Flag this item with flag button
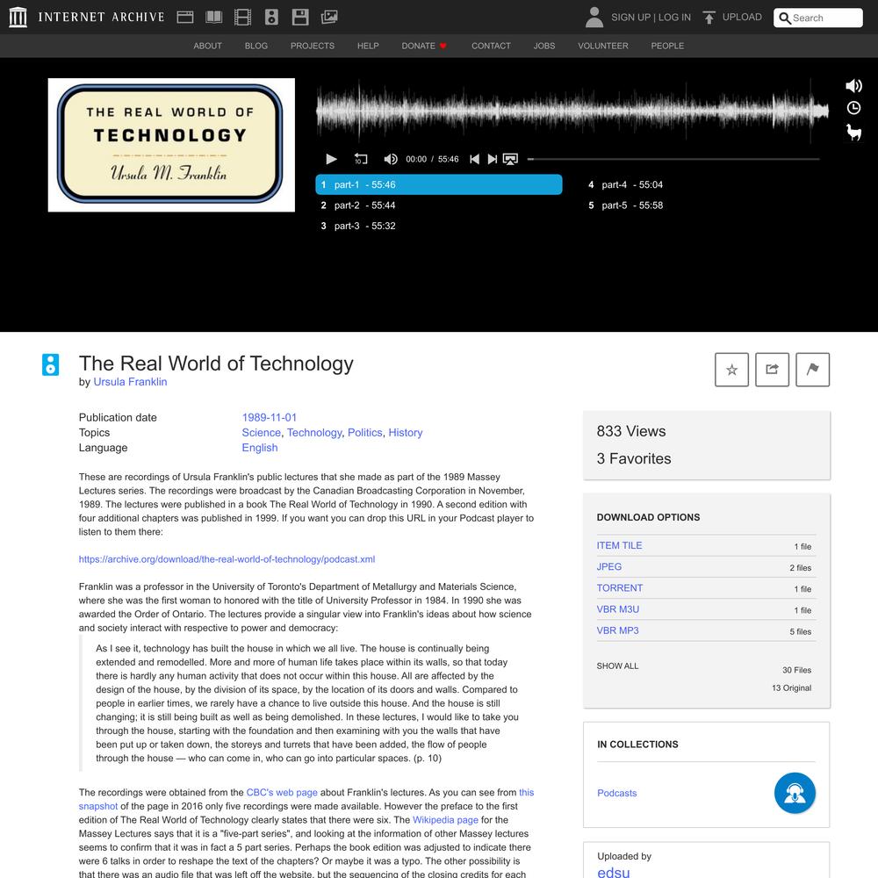This screenshot has height=878, width=878. [812, 370]
